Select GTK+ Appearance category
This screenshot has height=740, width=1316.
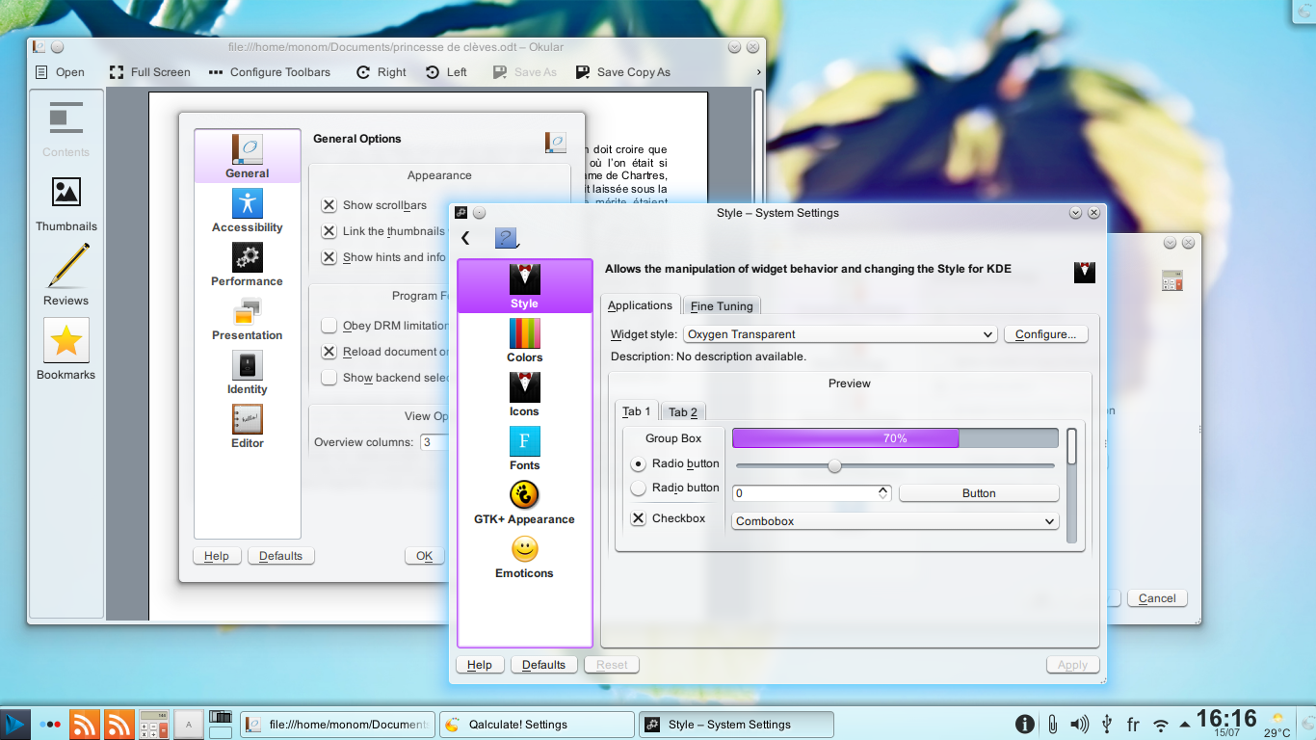pyautogui.click(x=524, y=502)
